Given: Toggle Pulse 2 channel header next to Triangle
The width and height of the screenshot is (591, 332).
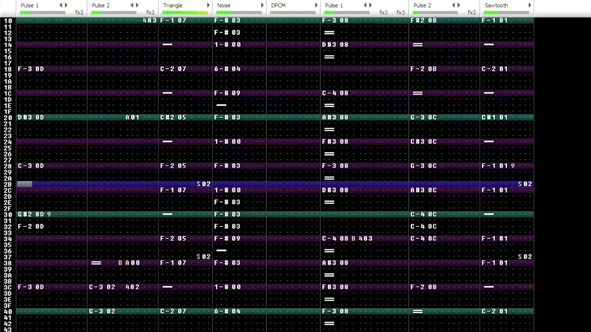Looking at the screenshot, I should (x=101, y=5).
